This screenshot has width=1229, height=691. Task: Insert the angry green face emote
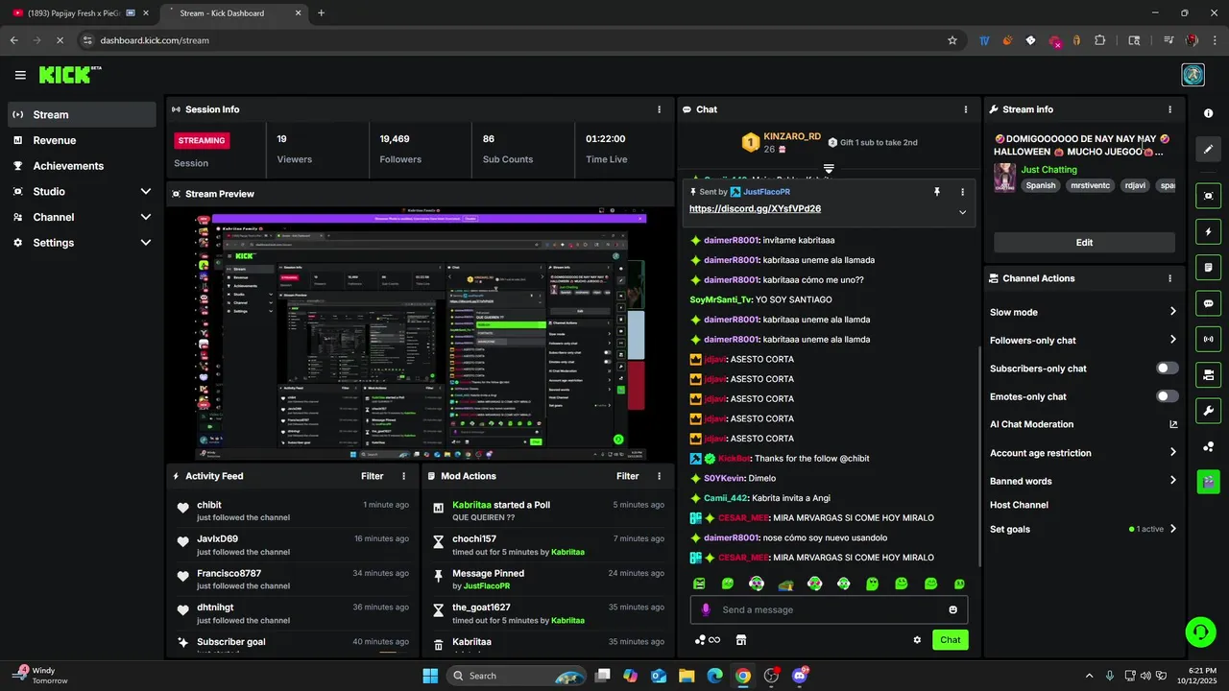coord(699,584)
